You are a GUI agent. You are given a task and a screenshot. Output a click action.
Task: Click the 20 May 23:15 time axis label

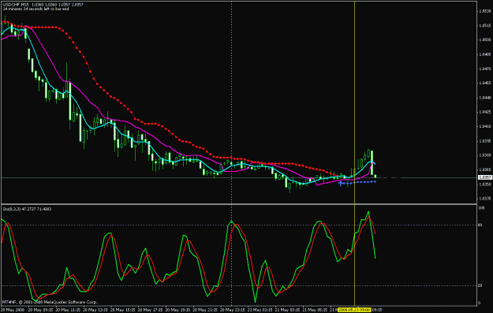(232, 310)
